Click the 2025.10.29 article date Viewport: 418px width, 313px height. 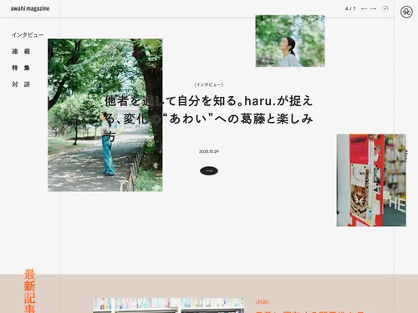[209, 152]
